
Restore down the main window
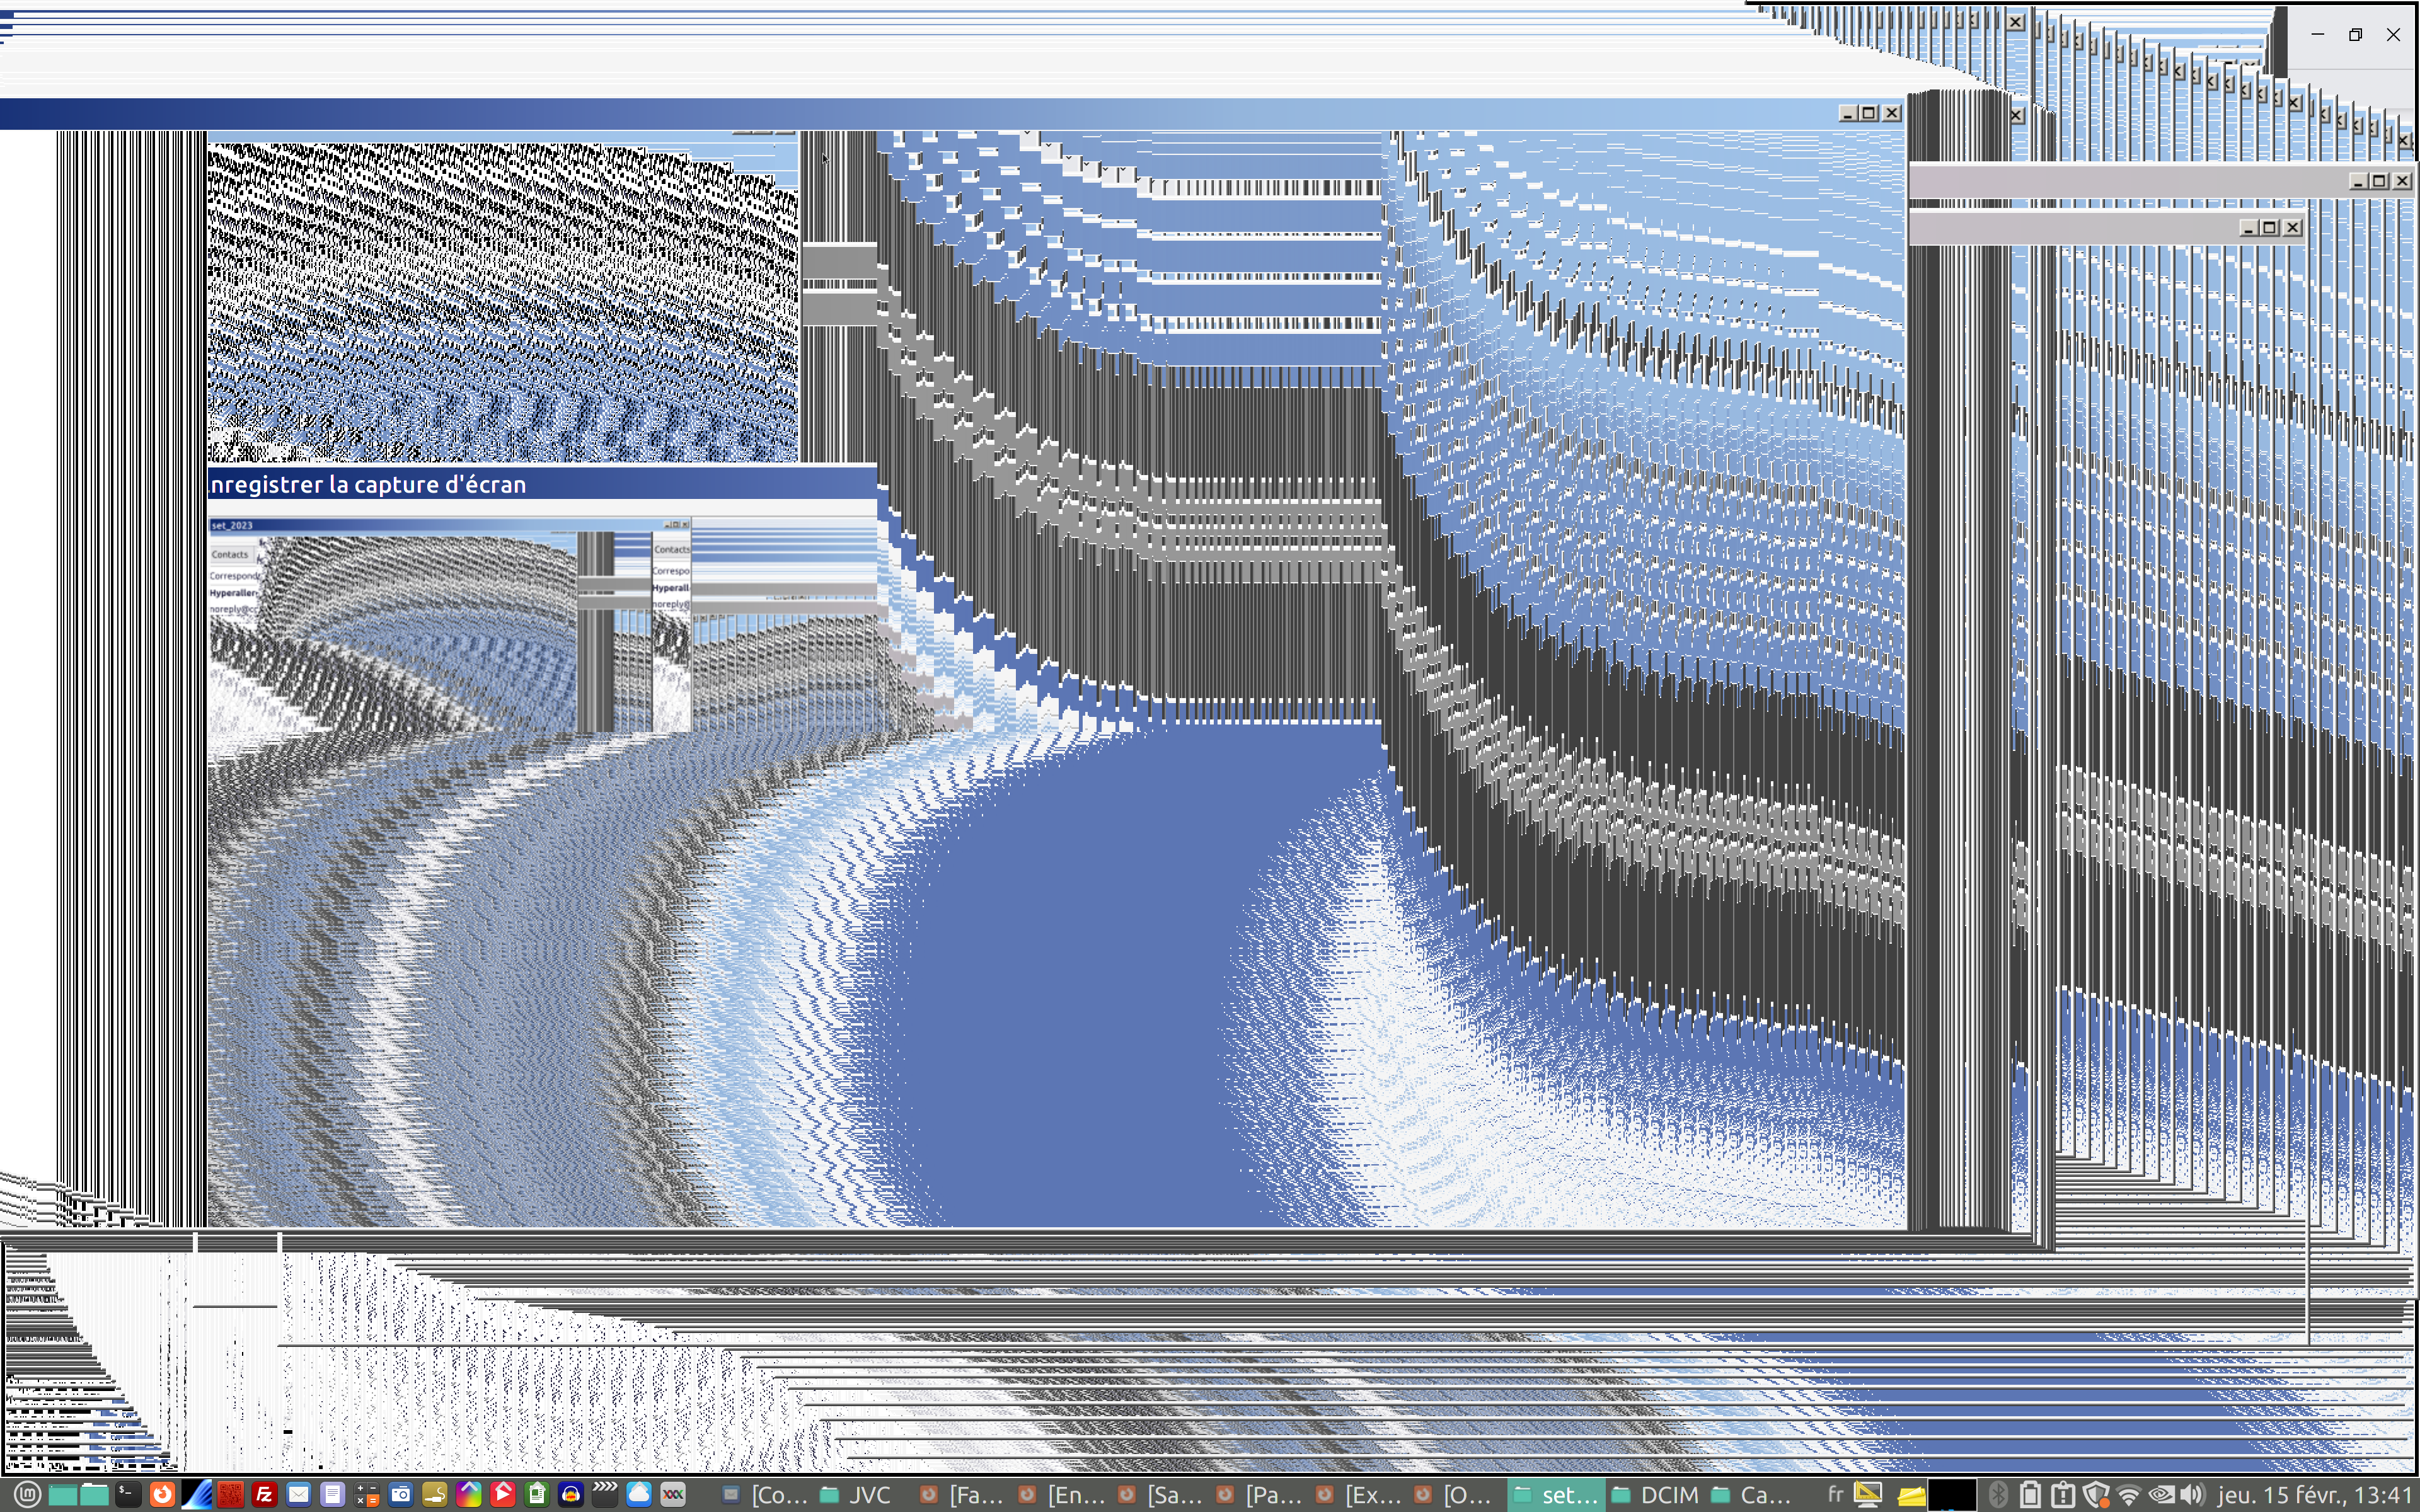click(x=2355, y=34)
